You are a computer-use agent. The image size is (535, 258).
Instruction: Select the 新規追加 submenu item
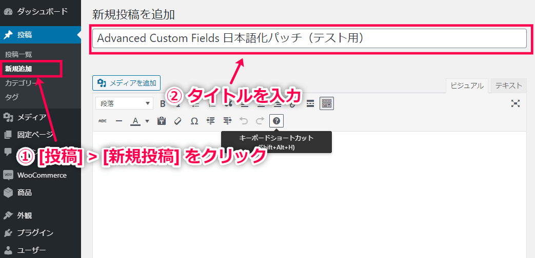[x=18, y=69]
